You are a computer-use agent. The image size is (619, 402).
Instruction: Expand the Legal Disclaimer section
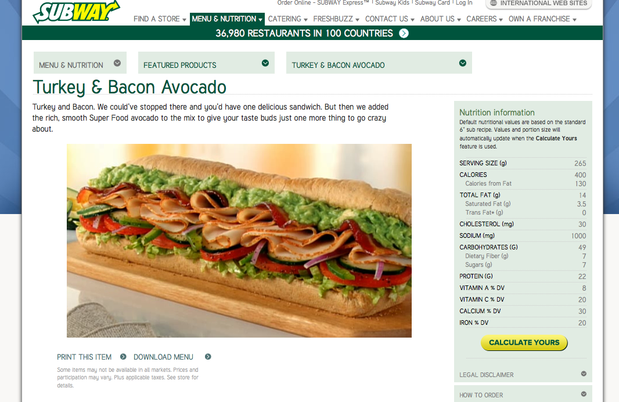523,374
